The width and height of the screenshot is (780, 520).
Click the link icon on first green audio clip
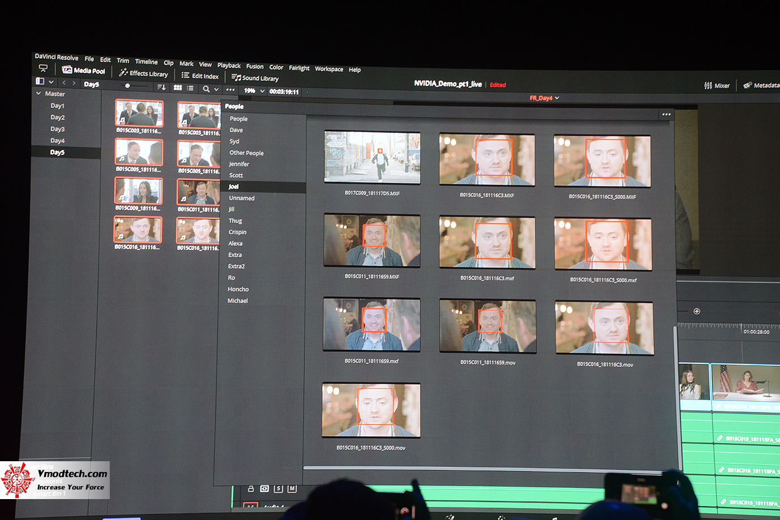[x=720, y=438]
